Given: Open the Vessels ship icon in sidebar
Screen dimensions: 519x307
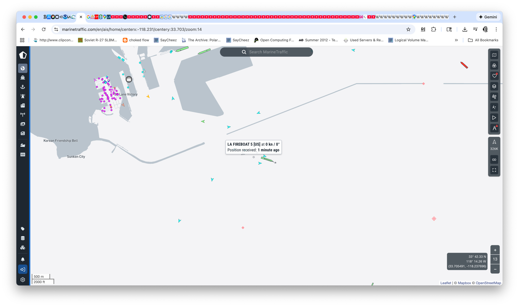Looking at the screenshot, I should click(23, 78).
